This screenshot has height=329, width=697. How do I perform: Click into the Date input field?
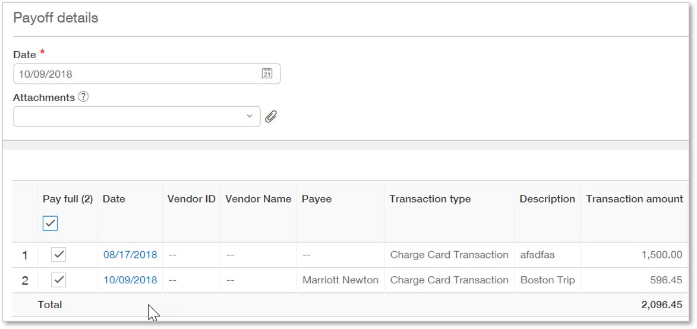click(137, 74)
